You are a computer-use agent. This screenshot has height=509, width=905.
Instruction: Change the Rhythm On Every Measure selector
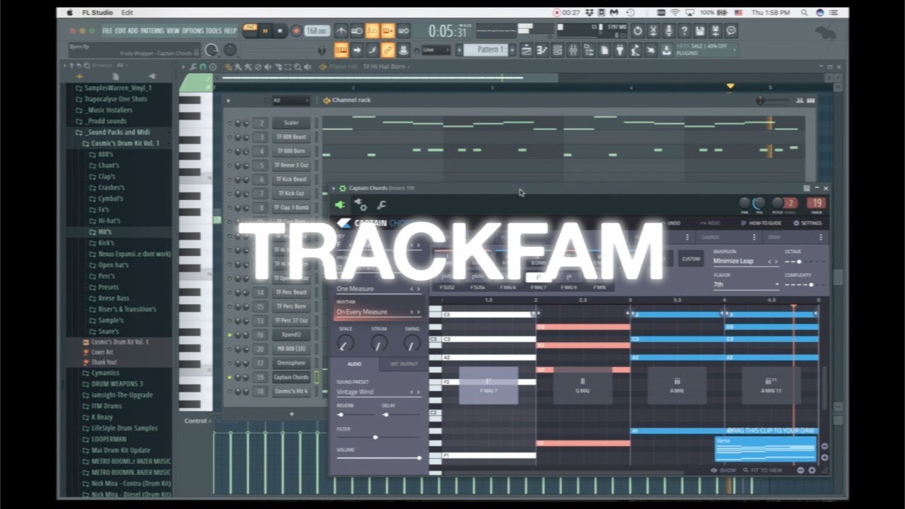378,312
